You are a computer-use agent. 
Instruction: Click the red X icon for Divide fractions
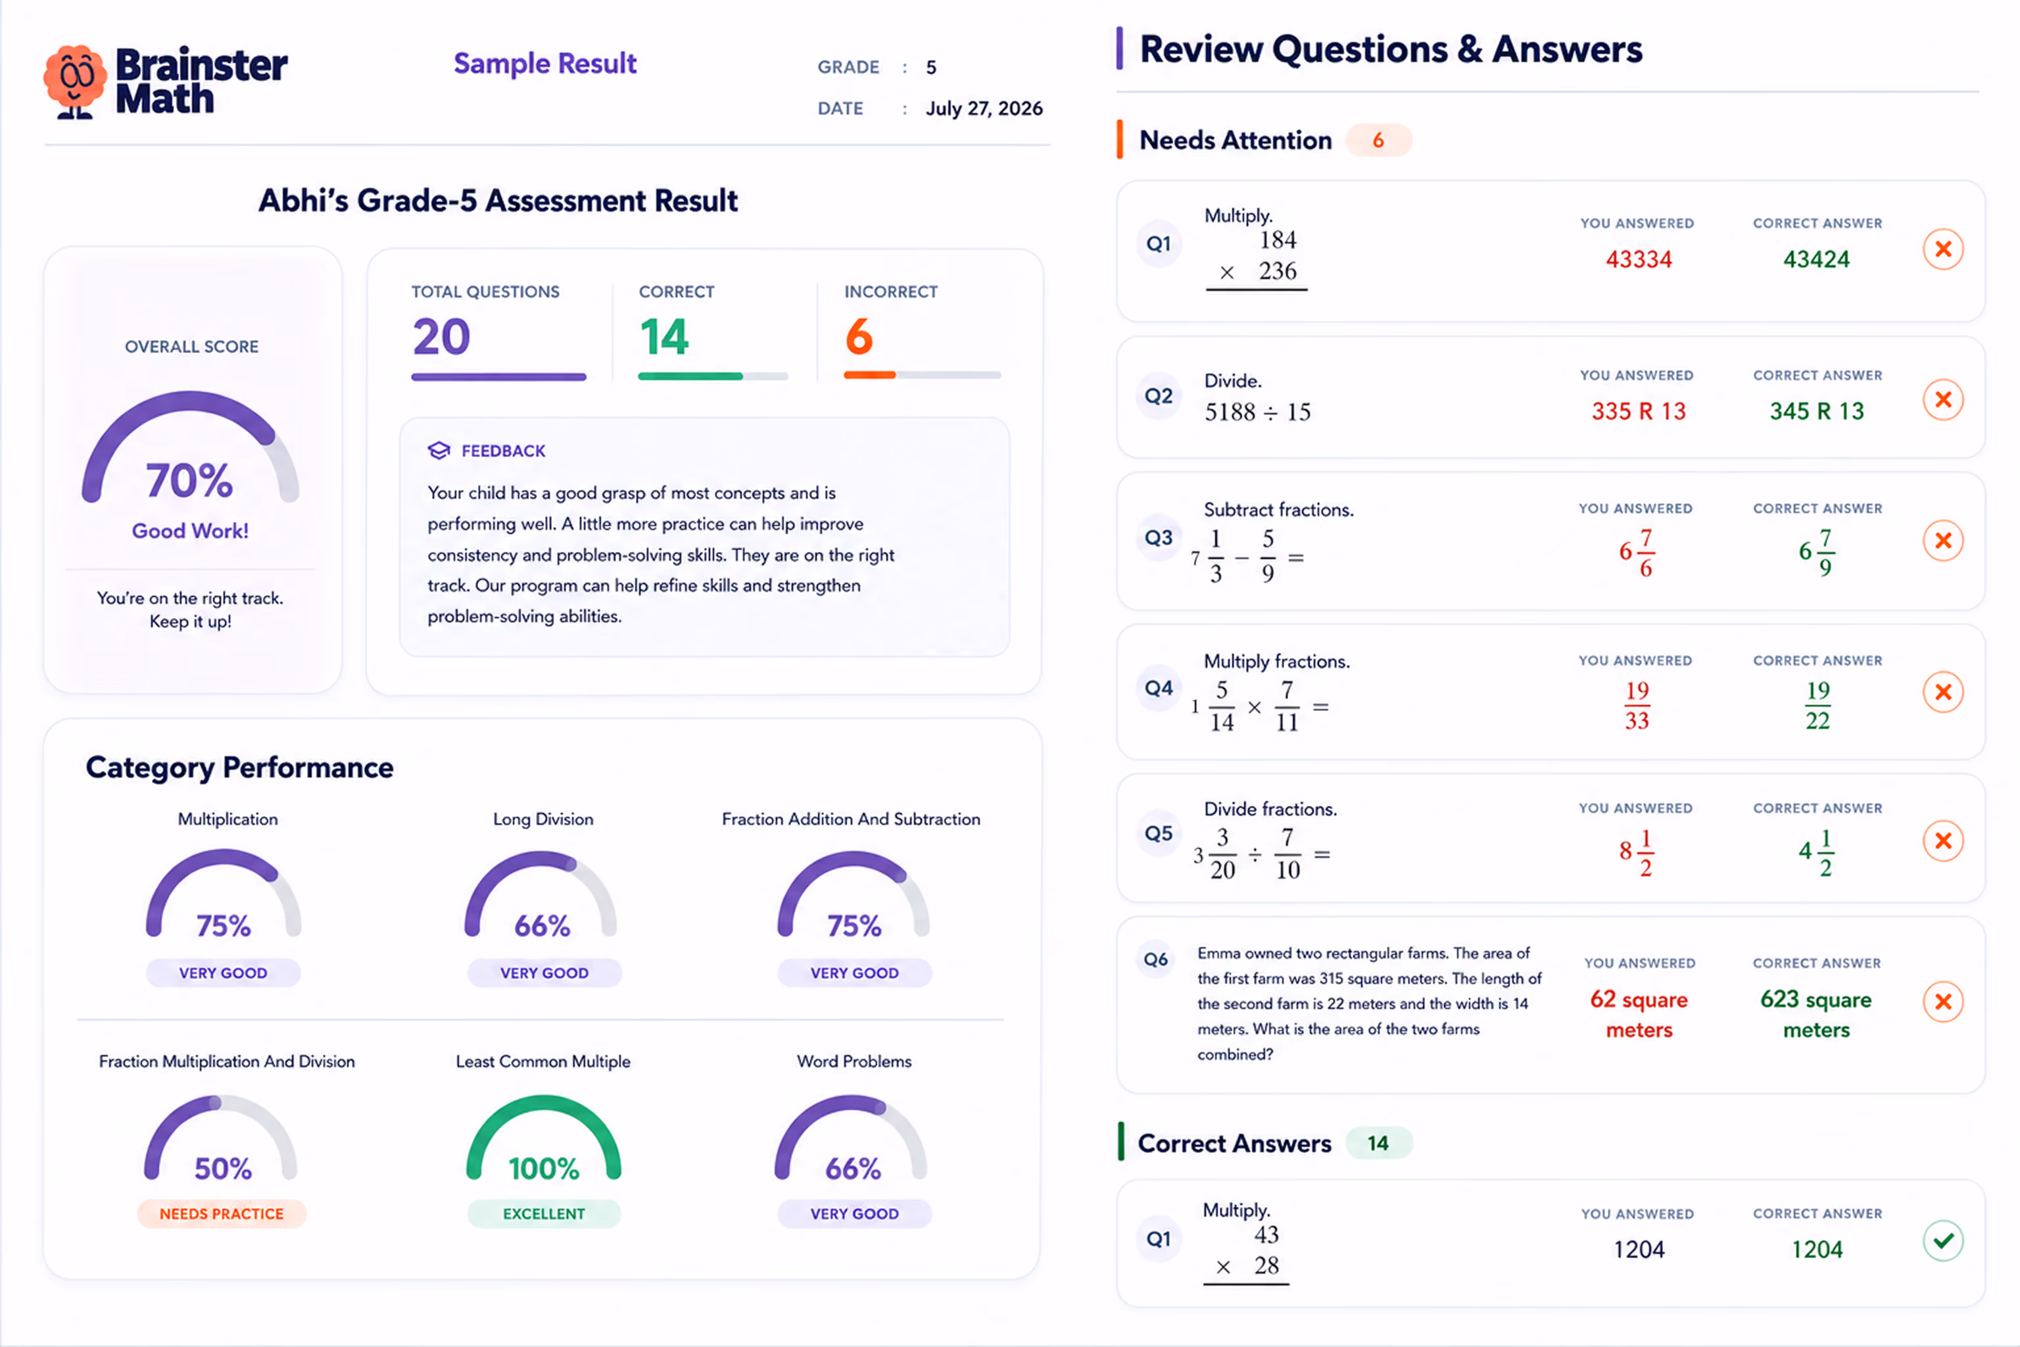(x=1942, y=840)
